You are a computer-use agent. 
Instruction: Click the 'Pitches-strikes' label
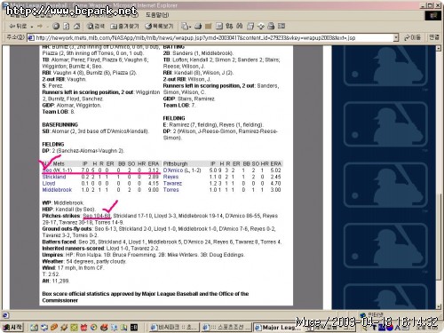tap(61, 216)
